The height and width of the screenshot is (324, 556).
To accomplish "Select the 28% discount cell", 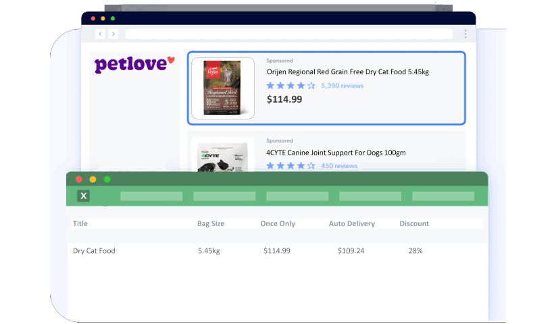I will pos(415,250).
